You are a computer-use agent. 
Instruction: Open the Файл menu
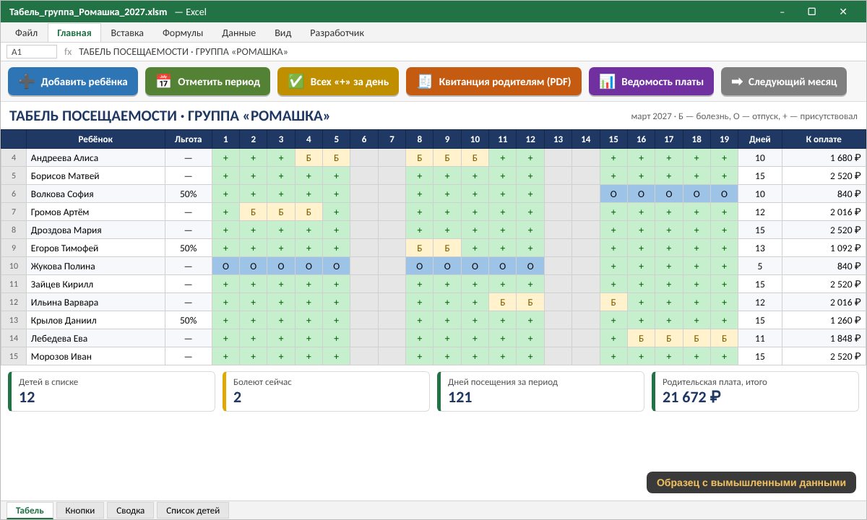tap(27, 32)
